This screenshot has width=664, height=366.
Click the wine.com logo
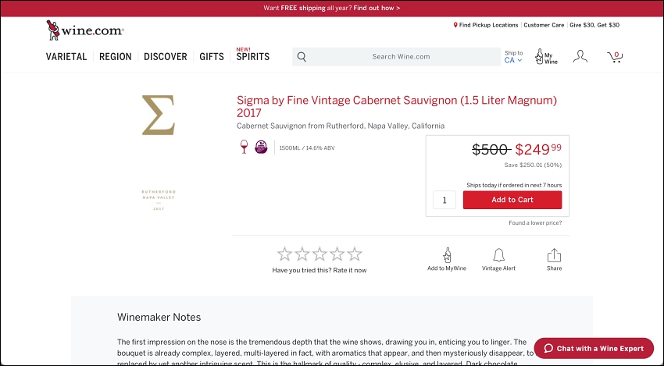[85, 30]
